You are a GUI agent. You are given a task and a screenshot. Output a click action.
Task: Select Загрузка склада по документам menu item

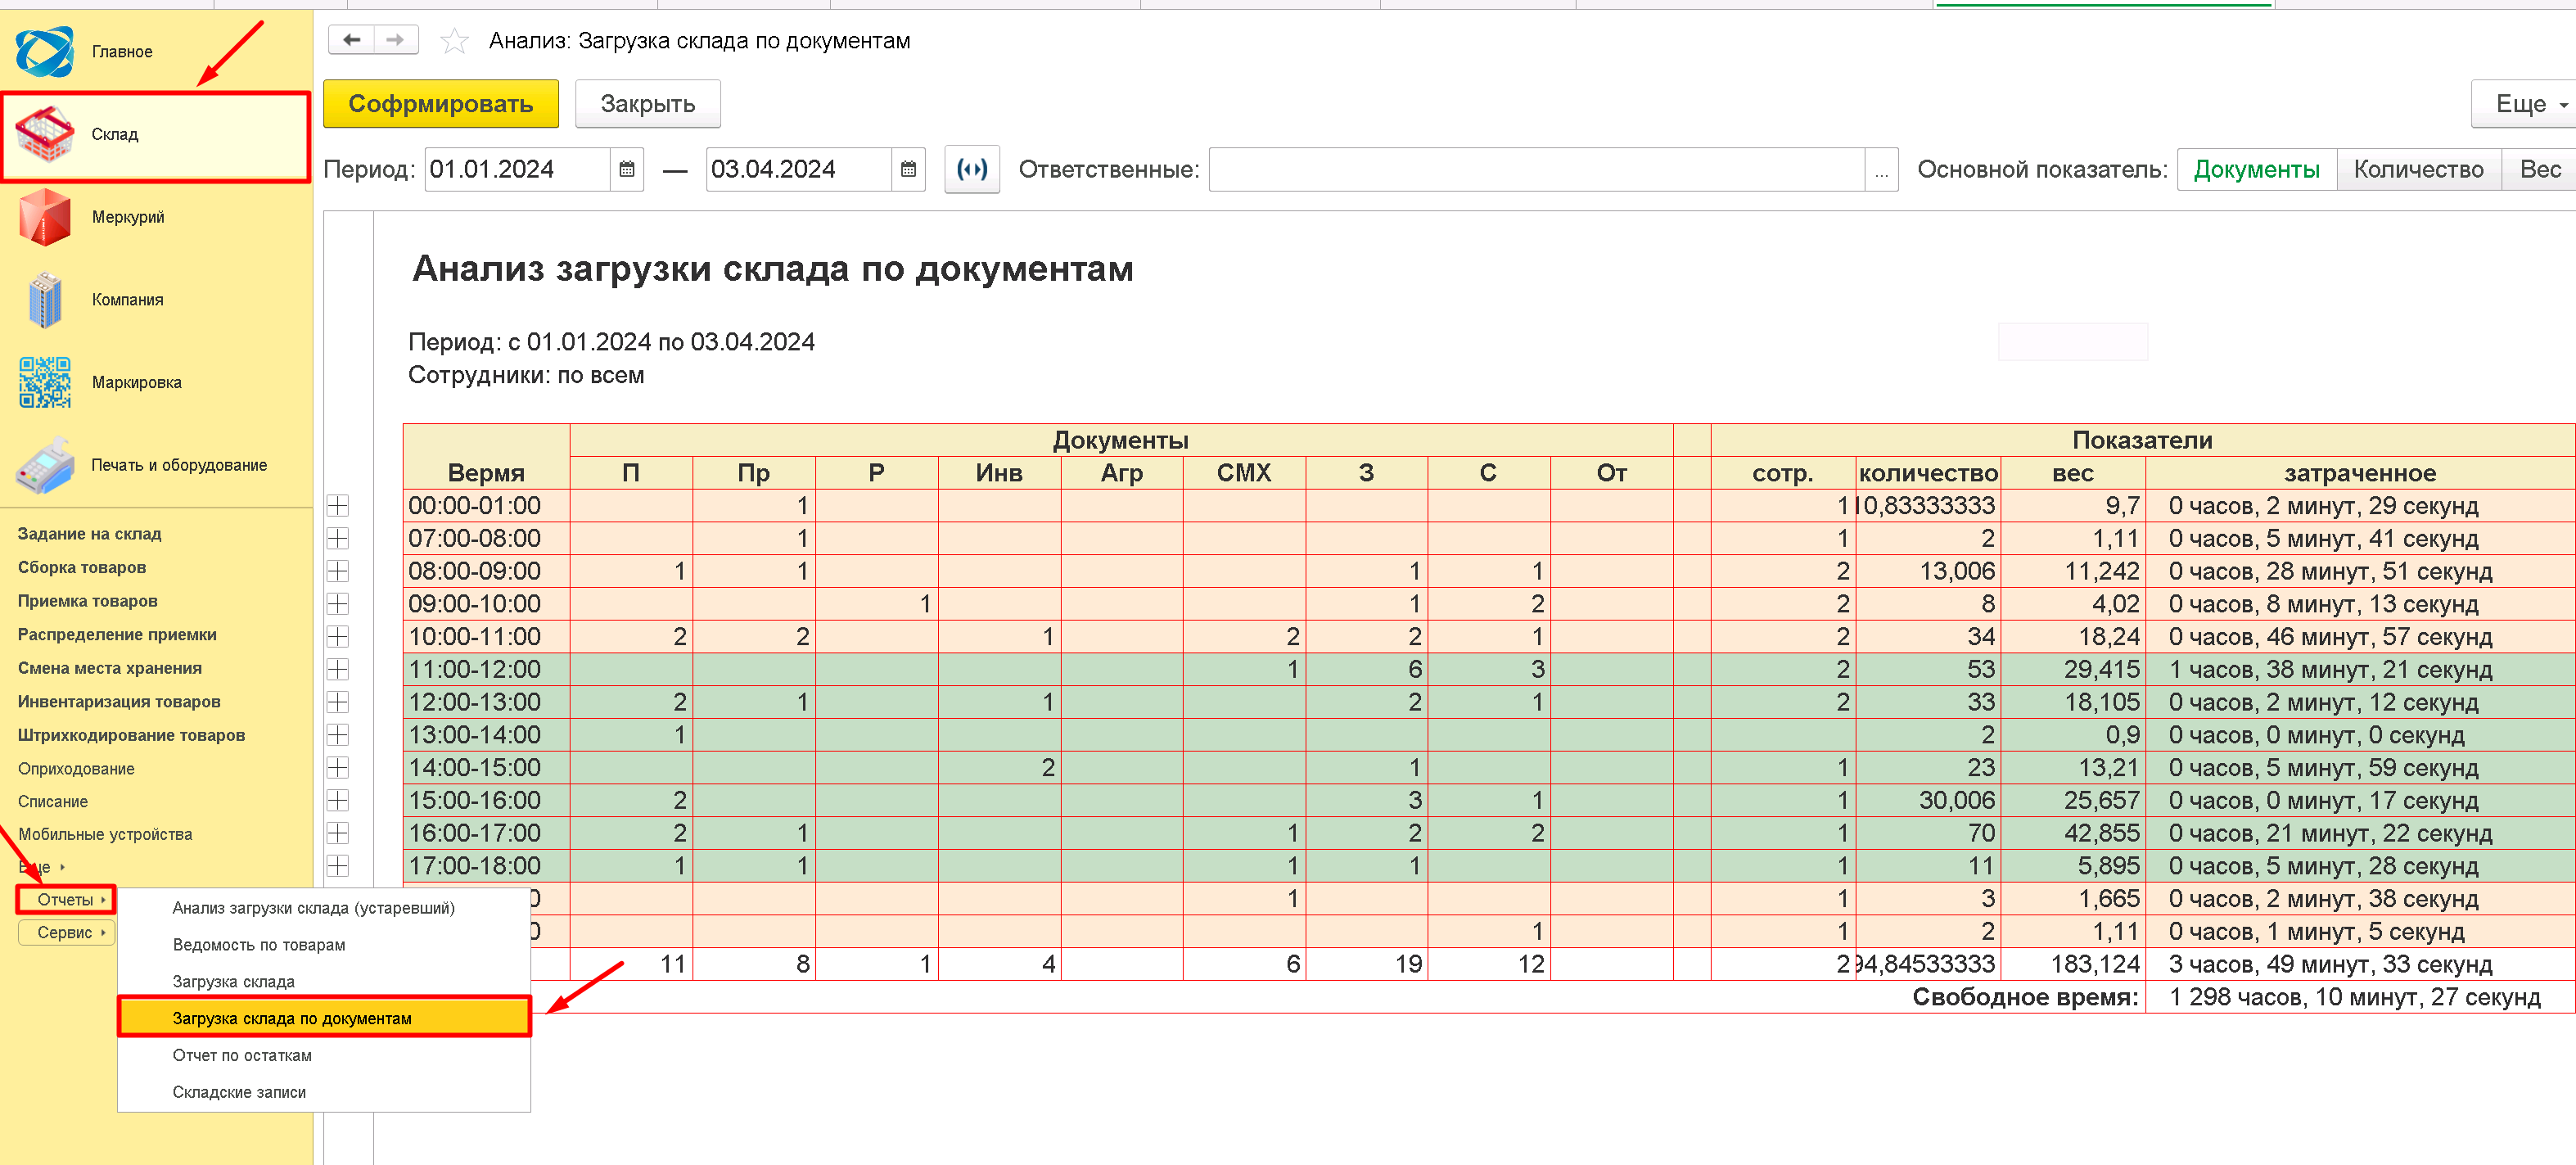click(x=292, y=1018)
